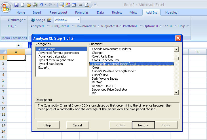Switch to the Review tab
The height and width of the screenshot is (140, 207).
click(117, 12)
